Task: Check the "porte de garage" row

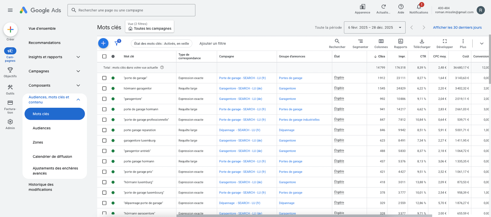Action: (x=104, y=78)
